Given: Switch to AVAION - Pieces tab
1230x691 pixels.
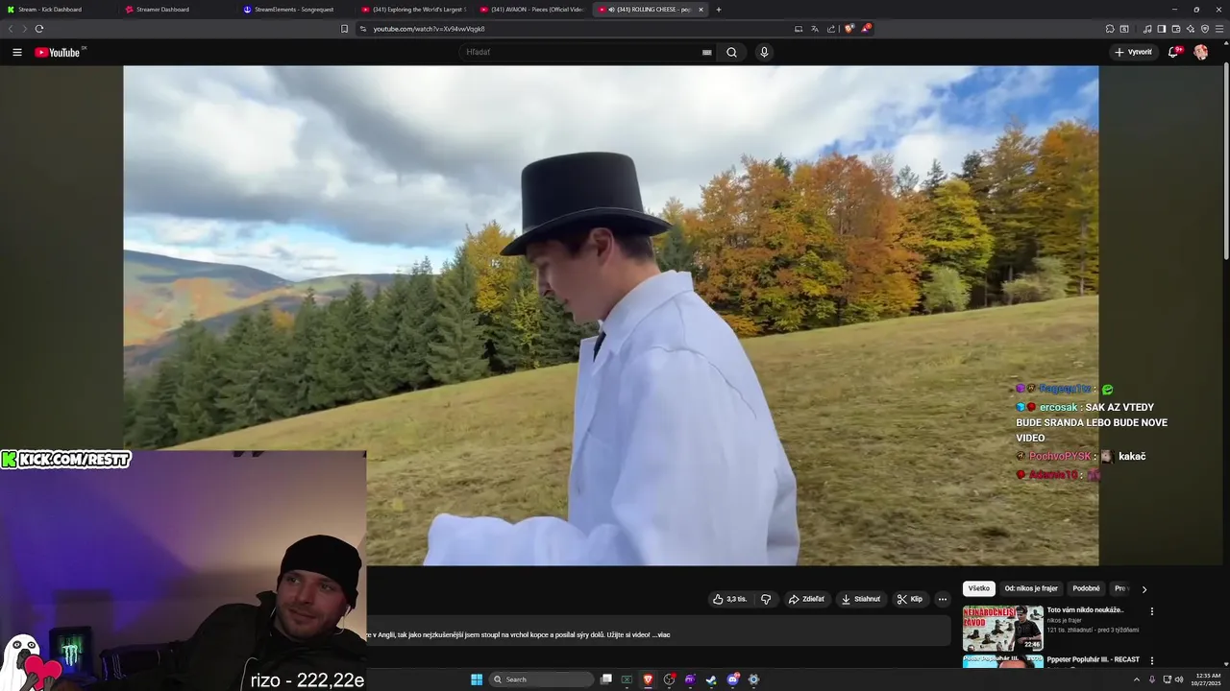Looking at the screenshot, I should pyautogui.click(x=531, y=10).
